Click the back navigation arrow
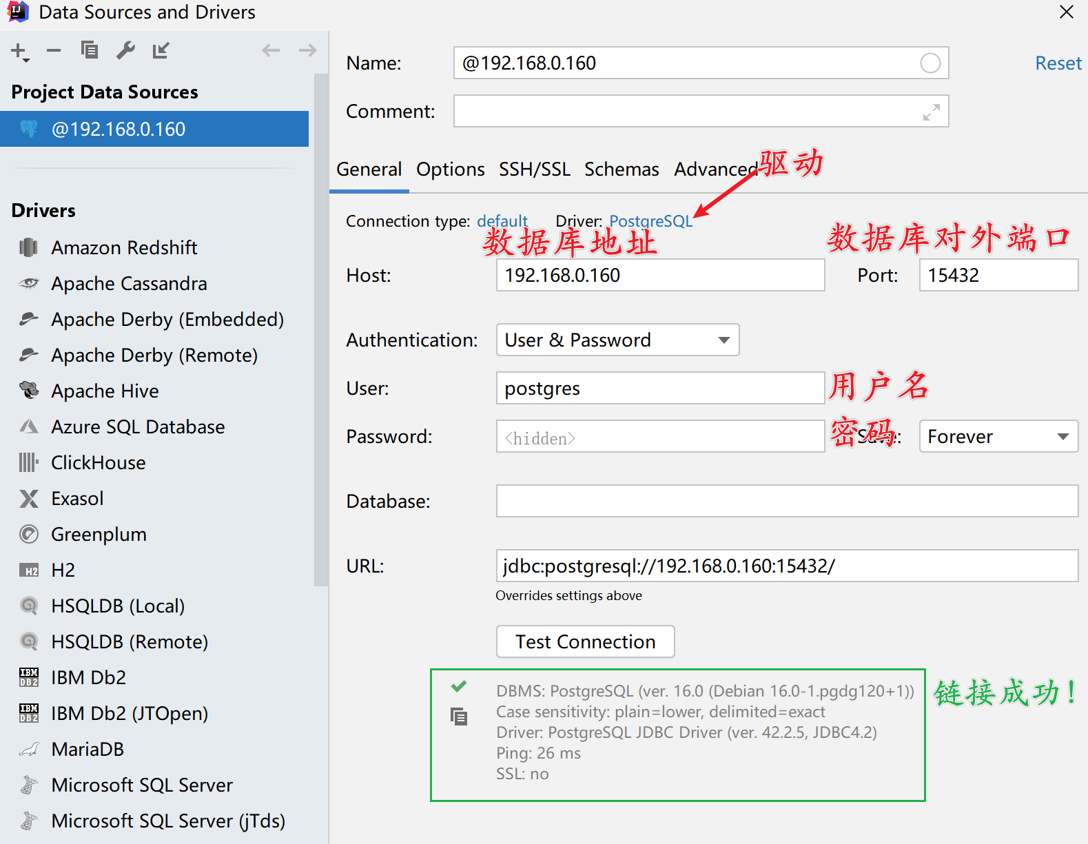 pos(271,50)
